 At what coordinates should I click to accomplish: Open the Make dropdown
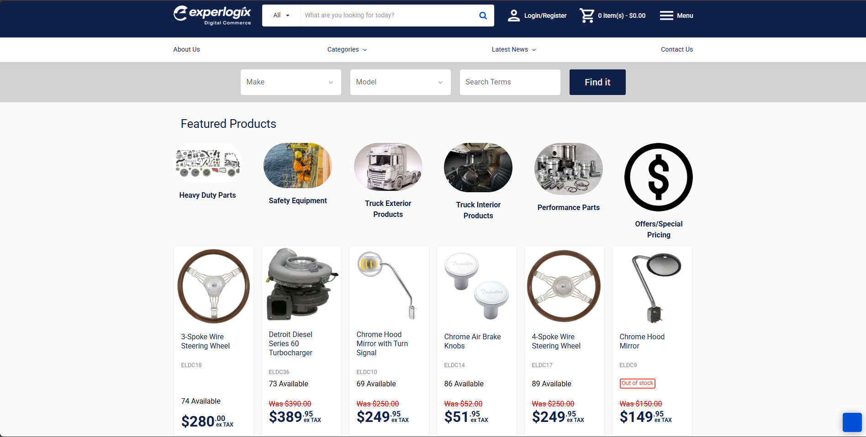pyautogui.click(x=291, y=82)
